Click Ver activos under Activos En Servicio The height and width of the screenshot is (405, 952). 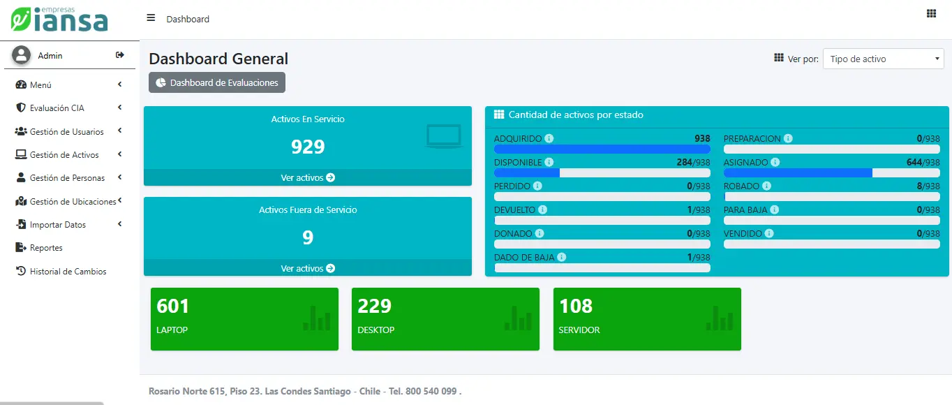tap(308, 178)
